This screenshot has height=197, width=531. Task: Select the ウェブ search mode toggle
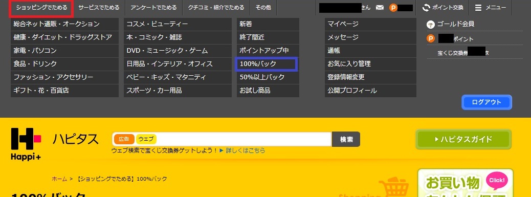coord(146,139)
